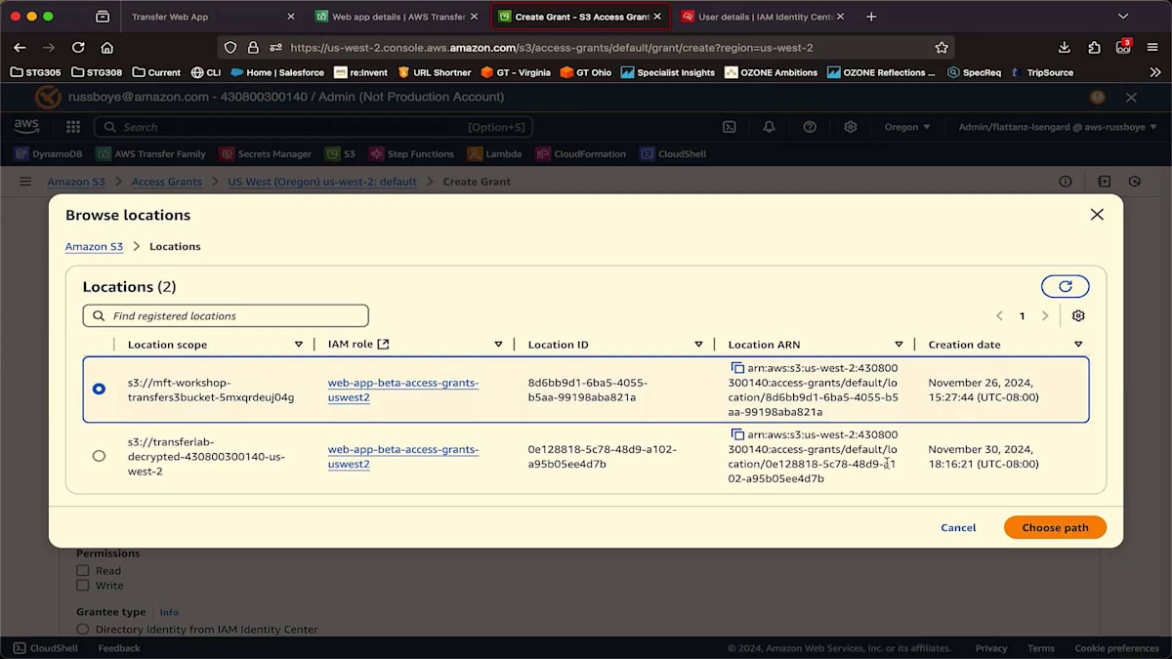Sort by Location scope column

(299, 345)
